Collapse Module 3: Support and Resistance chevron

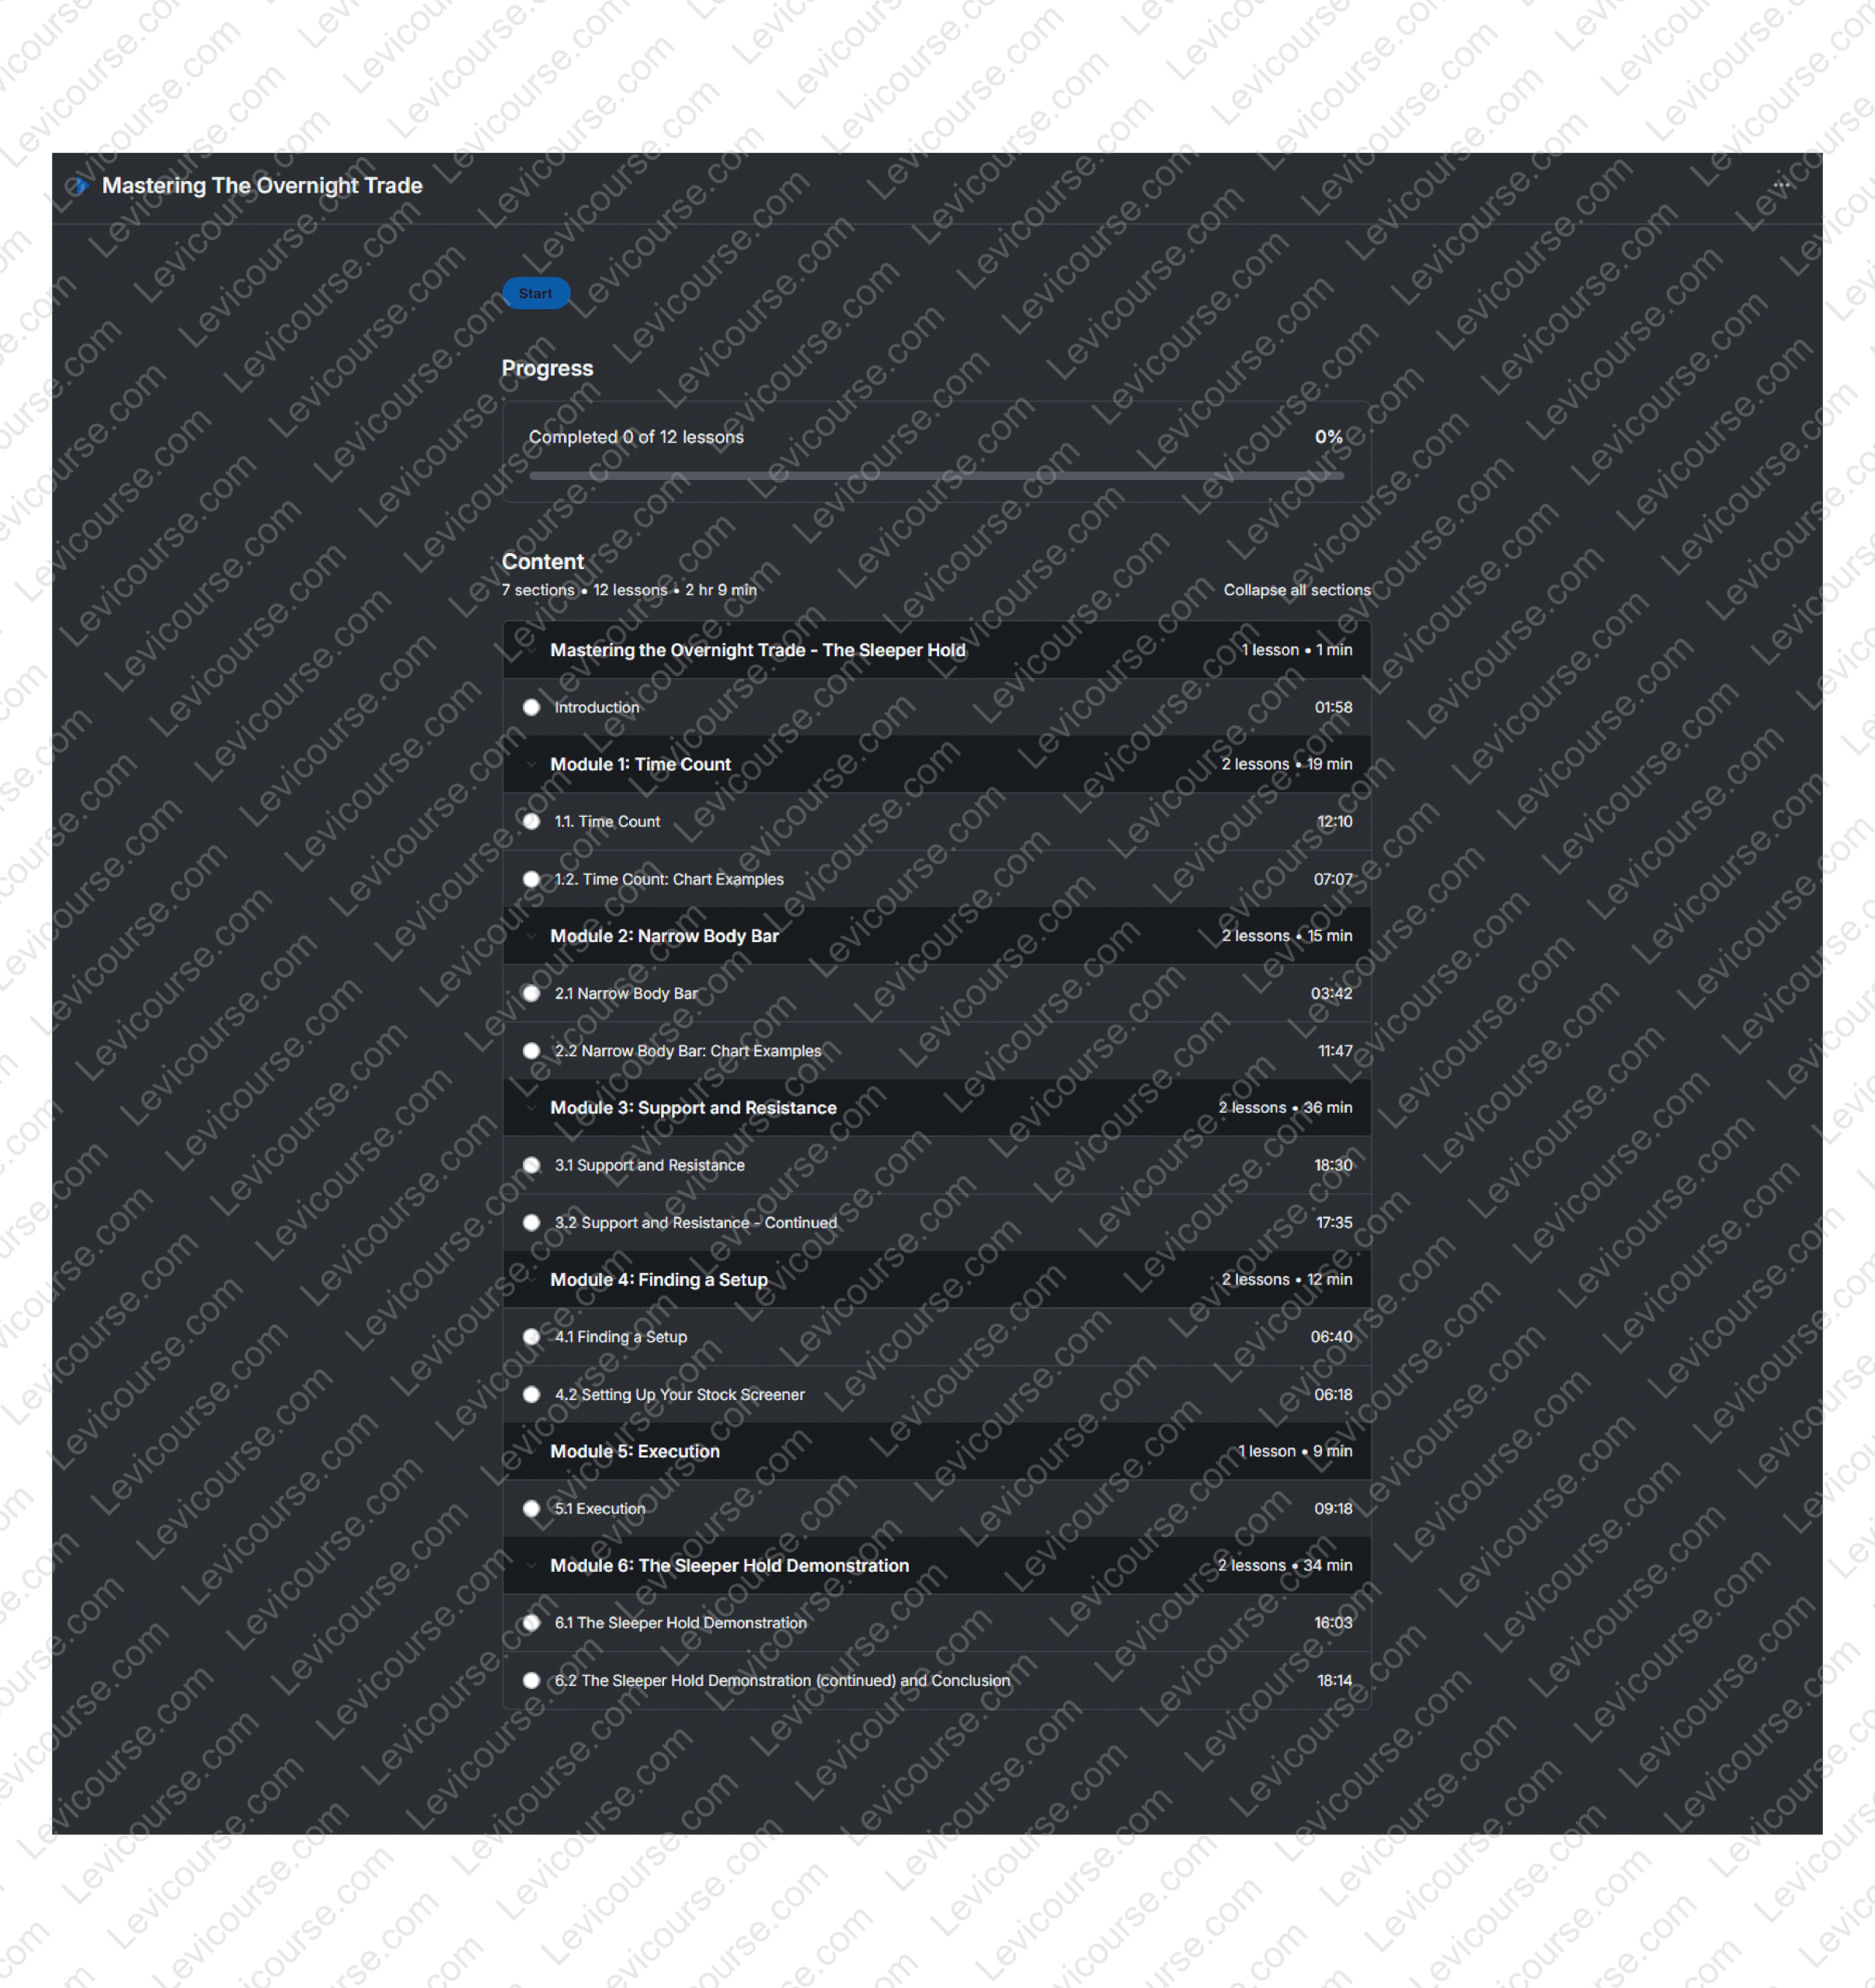click(530, 1108)
